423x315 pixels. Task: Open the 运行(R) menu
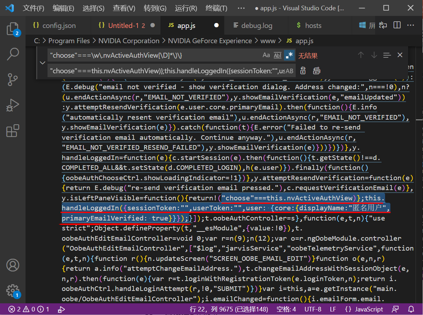[186, 8]
